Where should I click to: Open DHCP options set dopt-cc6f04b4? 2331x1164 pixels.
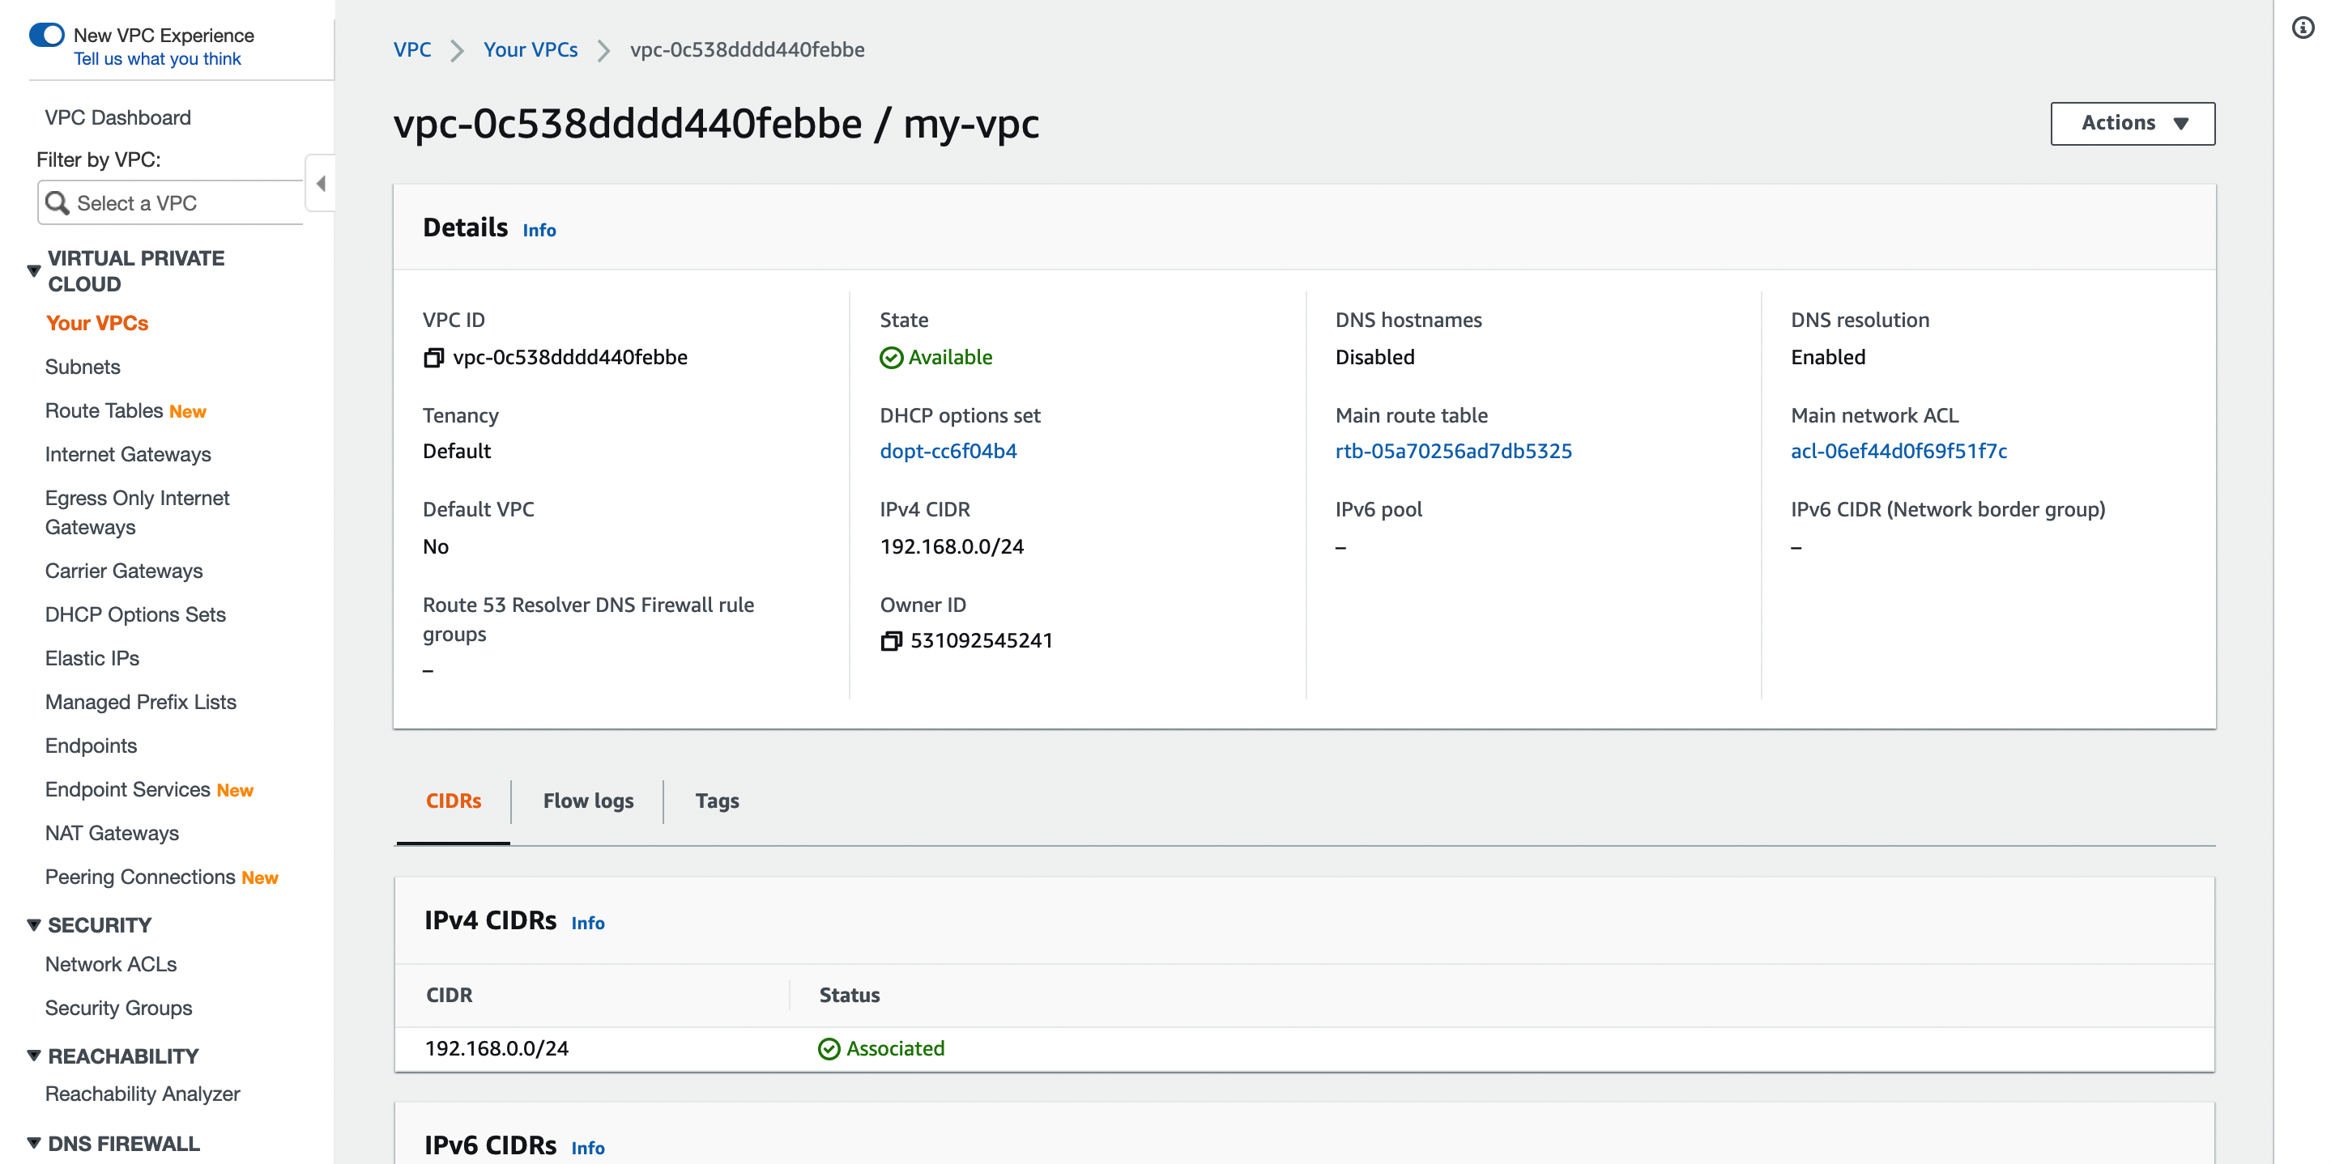tap(948, 450)
